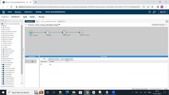169x95 pixels.
Task: Click Submit This Test Case button
Action: click(158, 25)
